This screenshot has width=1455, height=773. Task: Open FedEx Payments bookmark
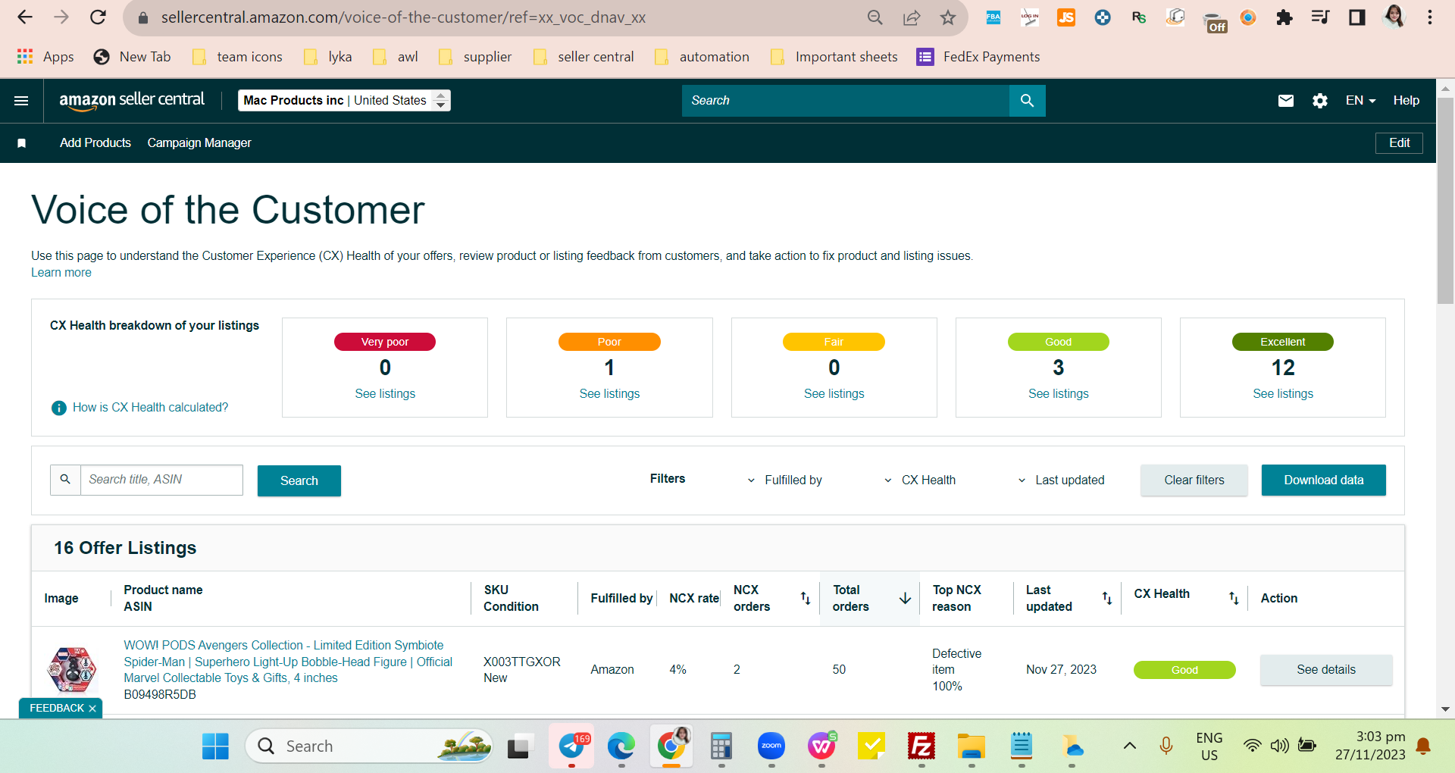[978, 57]
